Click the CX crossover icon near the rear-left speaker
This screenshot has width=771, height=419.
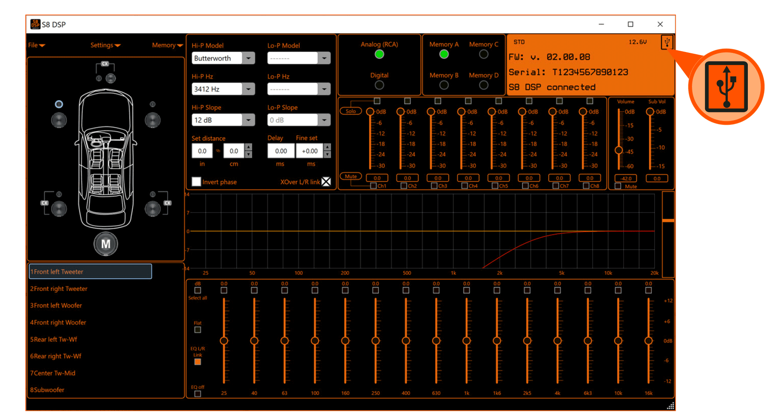pyautogui.click(x=44, y=203)
